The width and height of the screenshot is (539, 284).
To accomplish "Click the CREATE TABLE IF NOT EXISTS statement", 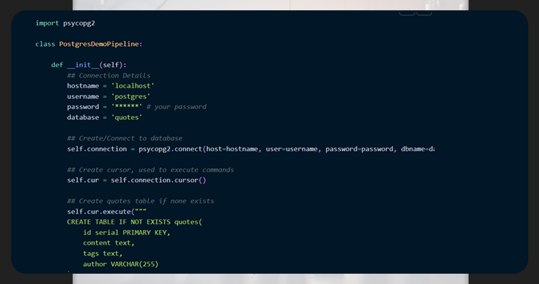I will 135,222.
